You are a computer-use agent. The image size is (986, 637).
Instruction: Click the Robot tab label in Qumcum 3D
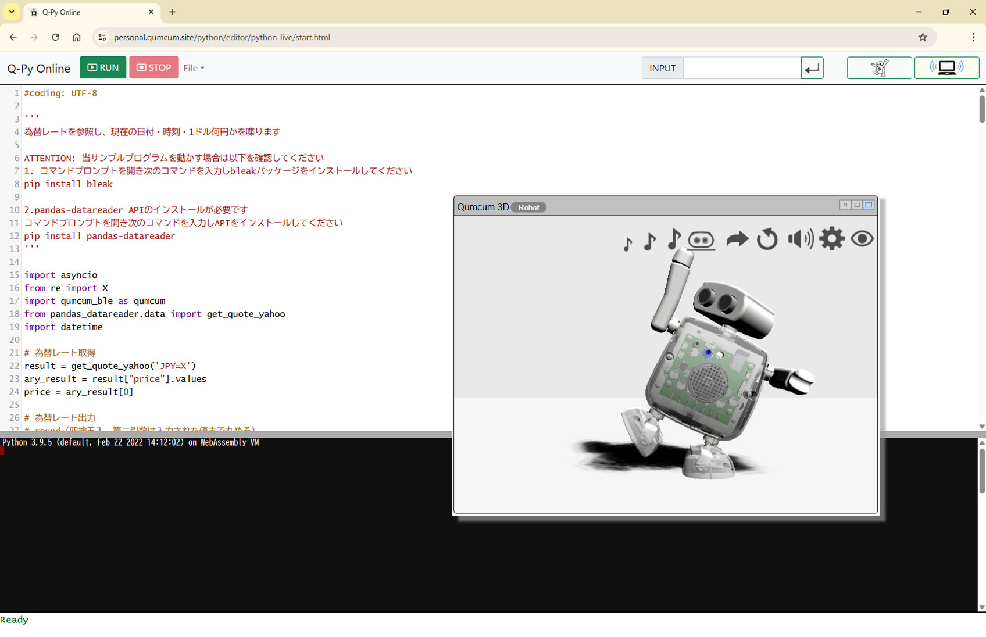pos(528,207)
